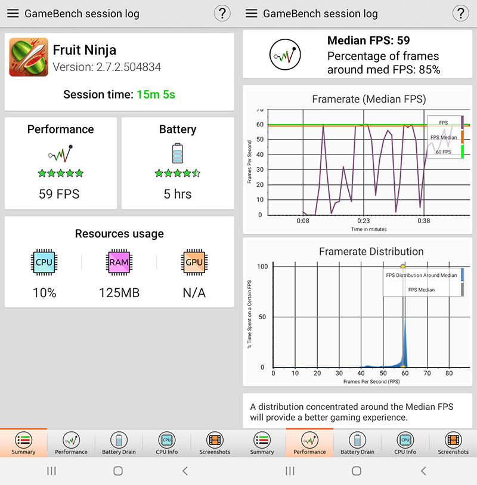This screenshot has height=485, width=477.
Task: Tap blue FPS Distribution Around Median swatch
Action: (462, 275)
